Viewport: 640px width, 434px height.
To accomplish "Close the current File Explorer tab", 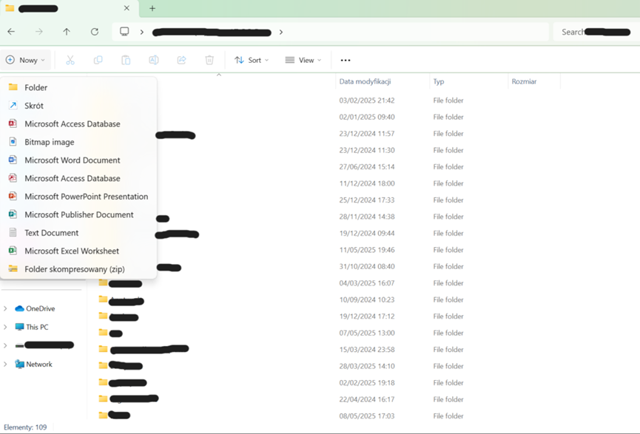I will pyautogui.click(x=127, y=8).
